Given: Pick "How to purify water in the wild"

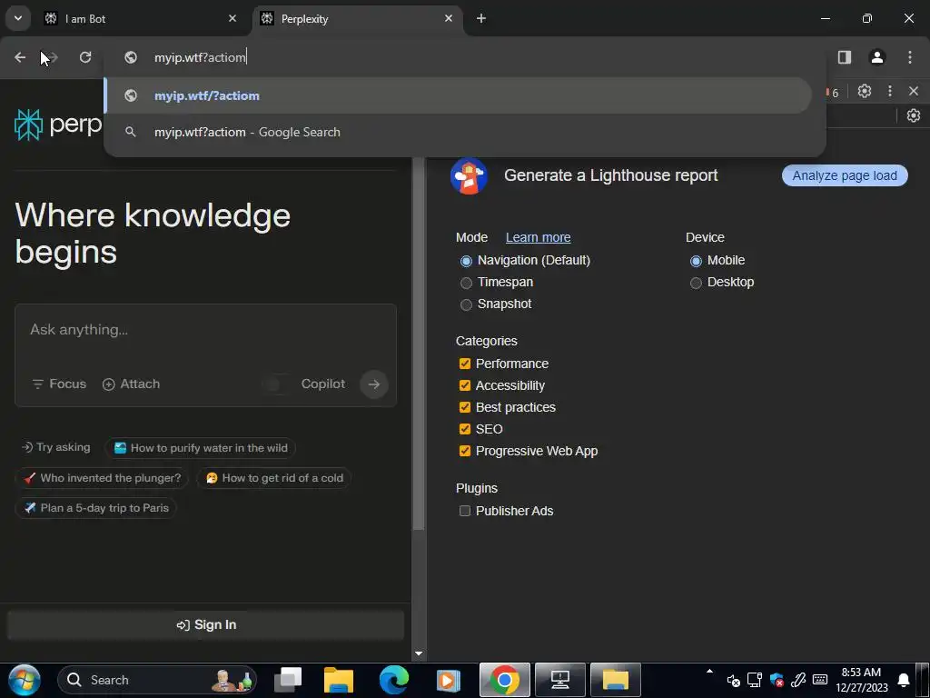Looking at the screenshot, I should point(200,448).
